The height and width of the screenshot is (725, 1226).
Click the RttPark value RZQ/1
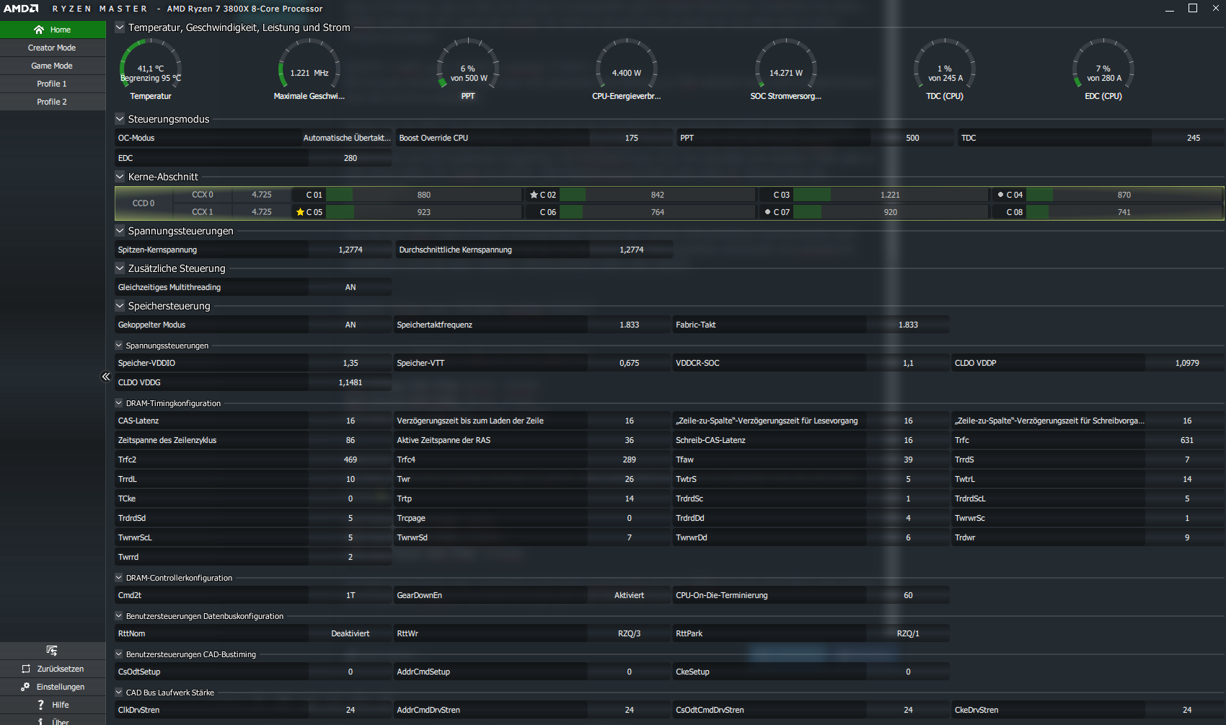[x=908, y=633]
